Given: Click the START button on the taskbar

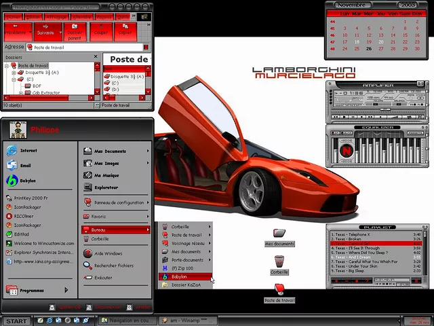Looking at the screenshot, I should point(16,321).
